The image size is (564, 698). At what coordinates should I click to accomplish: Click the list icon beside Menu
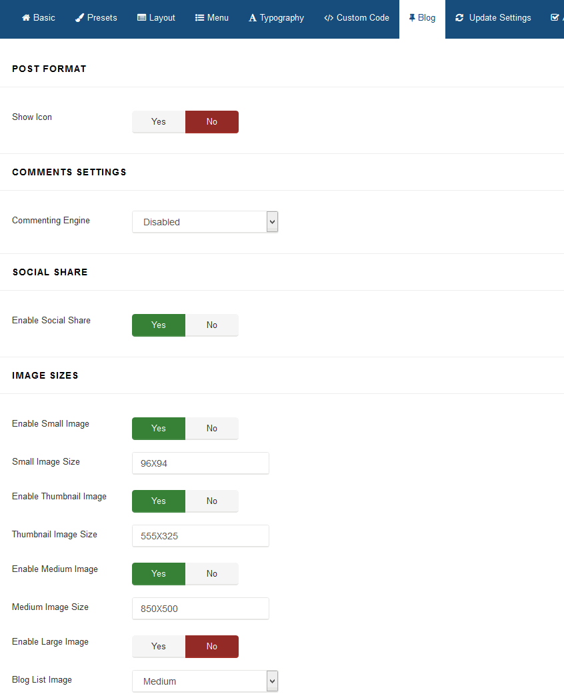pyautogui.click(x=199, y=18)
